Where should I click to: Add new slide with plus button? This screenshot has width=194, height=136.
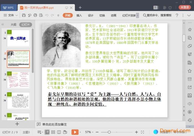click(17, 124)
